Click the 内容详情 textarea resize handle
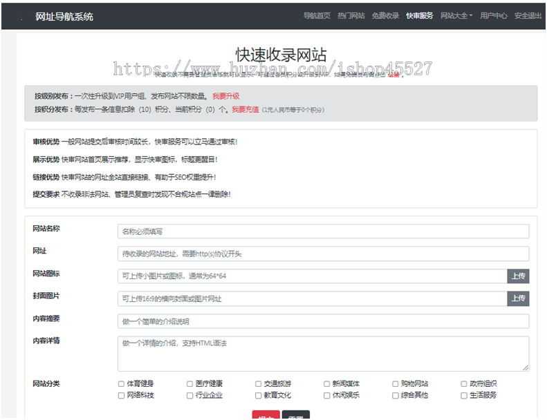This screenshot has width=547, height=420. tap(526, 367)
